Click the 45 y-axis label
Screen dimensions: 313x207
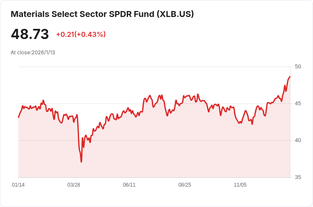(298, 103)
